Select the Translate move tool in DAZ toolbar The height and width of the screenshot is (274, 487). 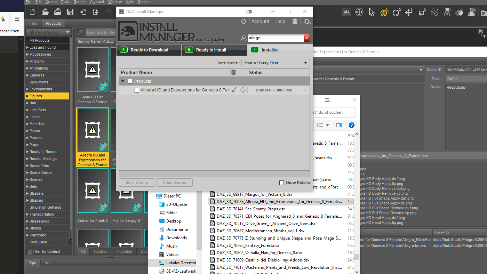tap(409, 13)
